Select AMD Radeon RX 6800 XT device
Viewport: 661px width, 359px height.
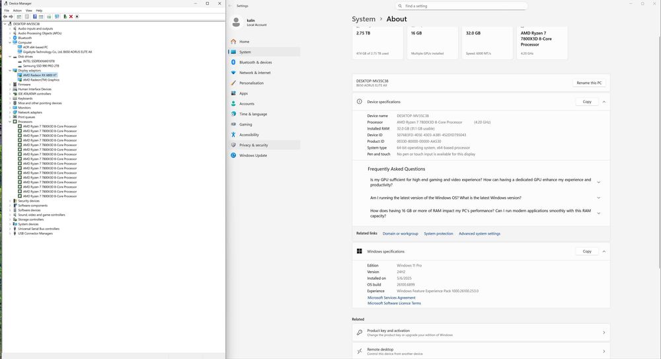click(40, 75)
